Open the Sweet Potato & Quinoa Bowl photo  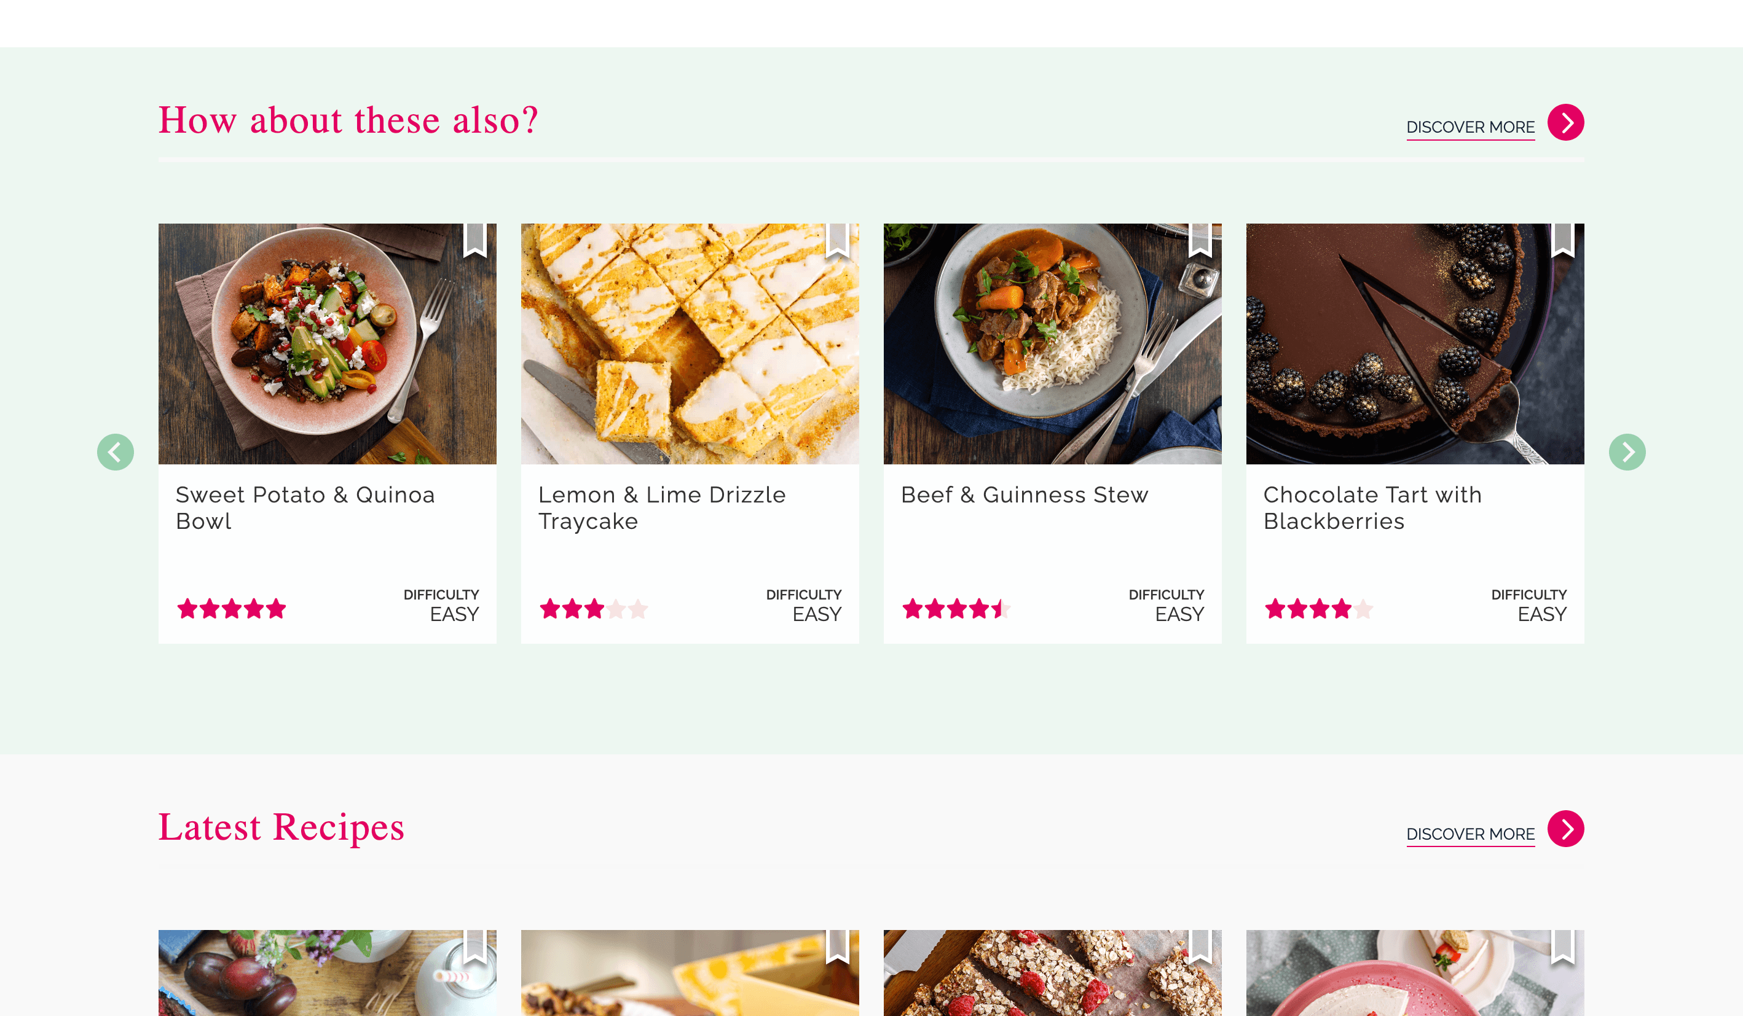pos(327,343)
